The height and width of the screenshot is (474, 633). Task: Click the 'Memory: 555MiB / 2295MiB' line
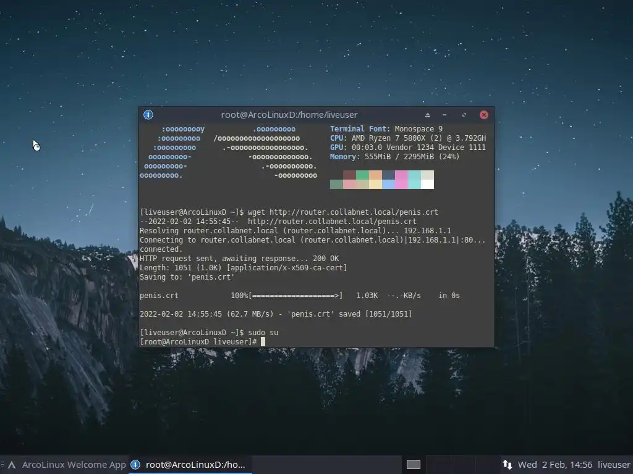pyautogui.click(x=394, y=157)
